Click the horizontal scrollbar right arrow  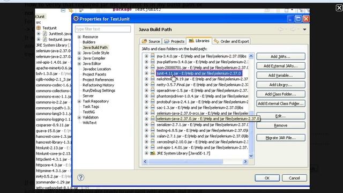(245, 161)
